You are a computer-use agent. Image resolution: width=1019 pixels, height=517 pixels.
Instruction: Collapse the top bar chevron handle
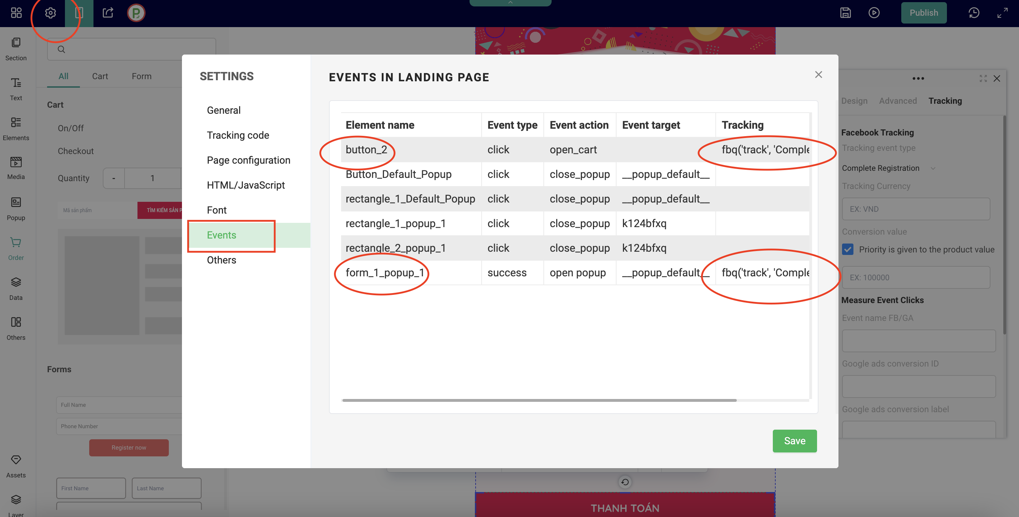coord(510,3)
